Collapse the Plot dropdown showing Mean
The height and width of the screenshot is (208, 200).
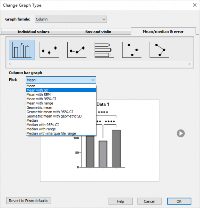pyautogui.click(x=61, y=80)
